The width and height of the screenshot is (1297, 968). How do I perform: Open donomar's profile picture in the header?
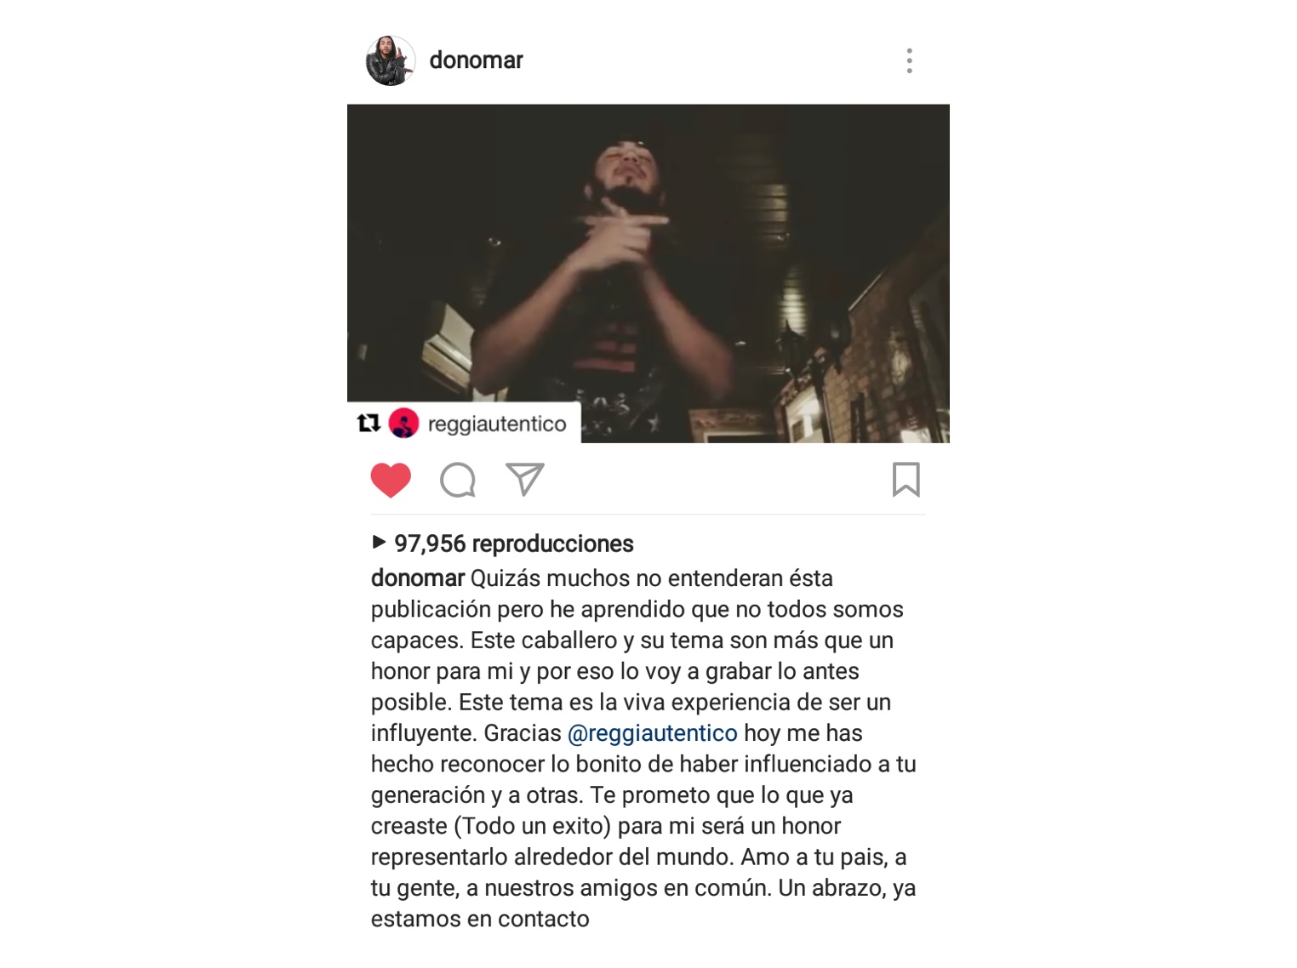tap(391, 60)
